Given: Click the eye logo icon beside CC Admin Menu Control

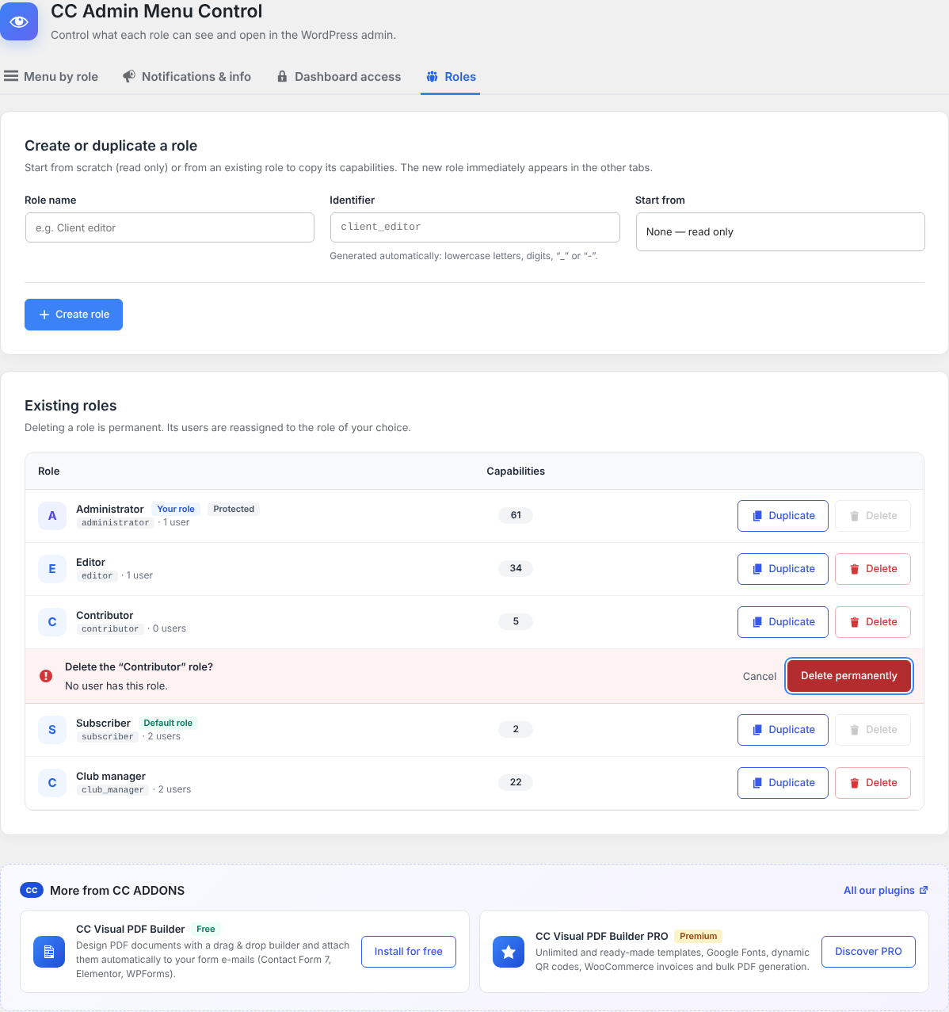Looking at the screenshot, I should coord(19,21).
